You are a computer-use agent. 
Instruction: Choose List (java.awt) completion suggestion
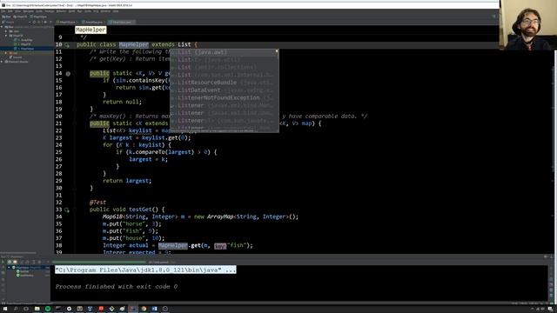224,52
